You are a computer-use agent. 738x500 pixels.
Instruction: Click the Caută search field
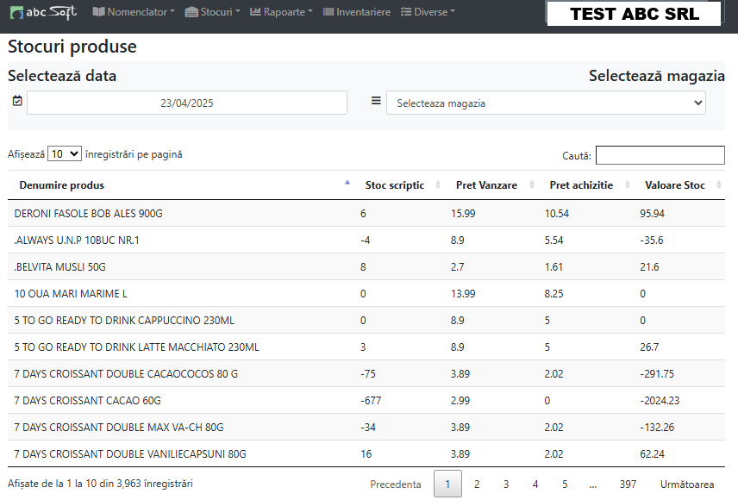click(660, 155)
